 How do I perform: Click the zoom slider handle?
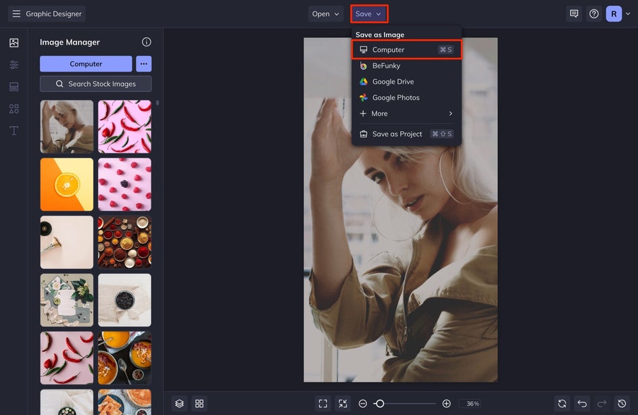click(x=380, y=404)
